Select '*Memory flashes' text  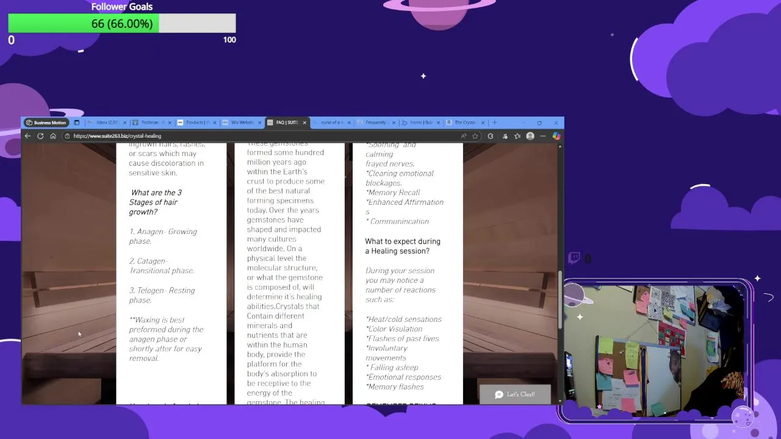point(395,387)
